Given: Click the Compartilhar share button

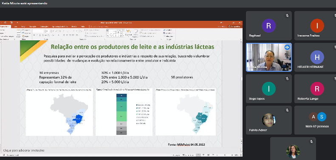Looking at the screenshot, I should [x=234, y=27].
